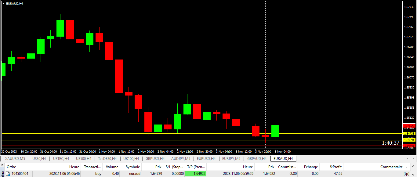This screenshot has height=177, width=417.
Task: Click the order 194505404 document icon
Action: pyautogui.click(x=8, y=174)
